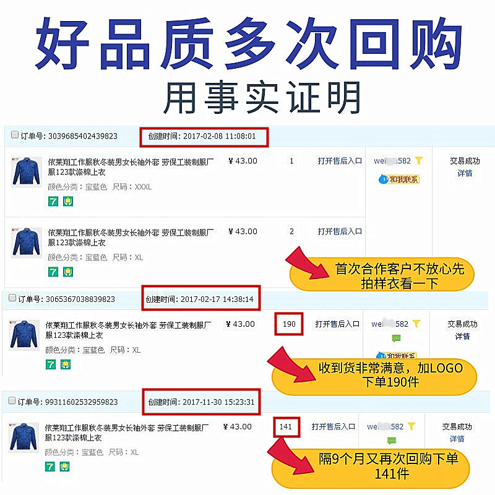Open the product title in the 190 order
495x495 pixels.
point(128,330)
